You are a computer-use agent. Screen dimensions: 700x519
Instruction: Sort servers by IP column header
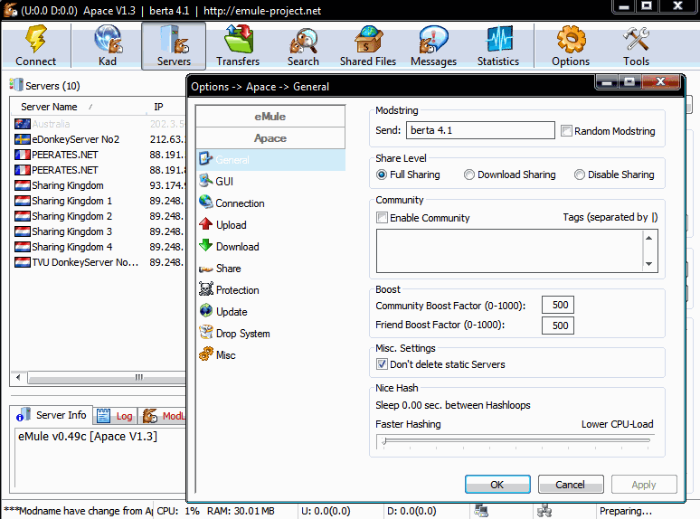(x=166, y=107)
